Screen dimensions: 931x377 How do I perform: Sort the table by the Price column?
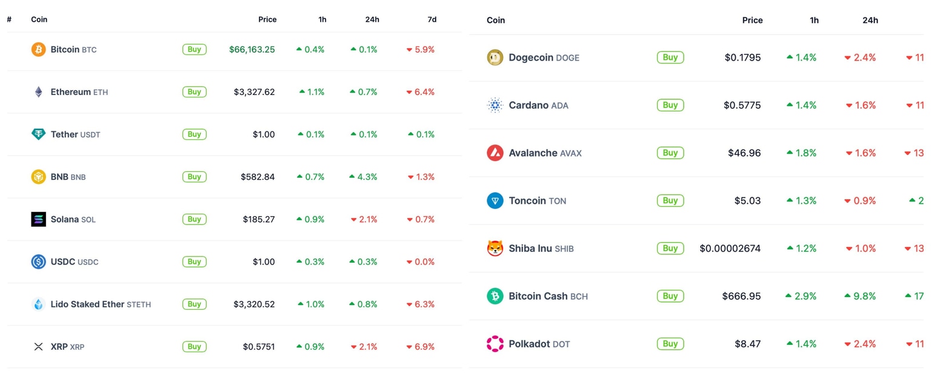[x=267, y=19]
